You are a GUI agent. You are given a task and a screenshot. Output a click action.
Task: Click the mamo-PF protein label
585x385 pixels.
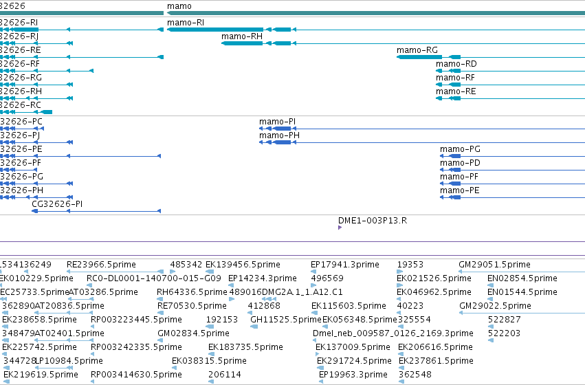459,177
